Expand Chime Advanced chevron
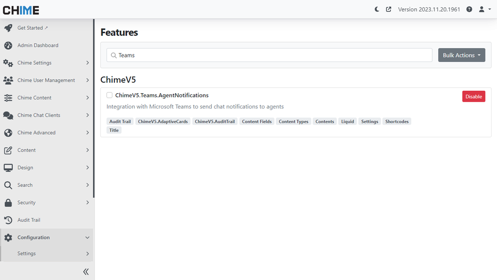The image size is (497, 280). click(87, 133)
